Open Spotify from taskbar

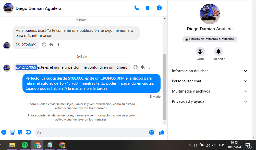[x=25, y=145]
